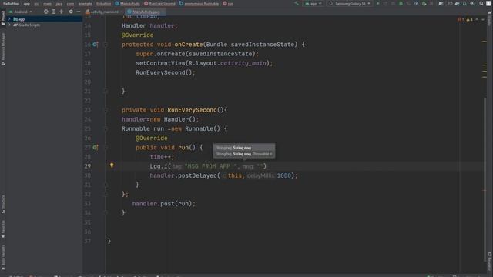The image size is (493, 277).
Task: Open the Resource Manager side tab
Action: coord(3,48)
